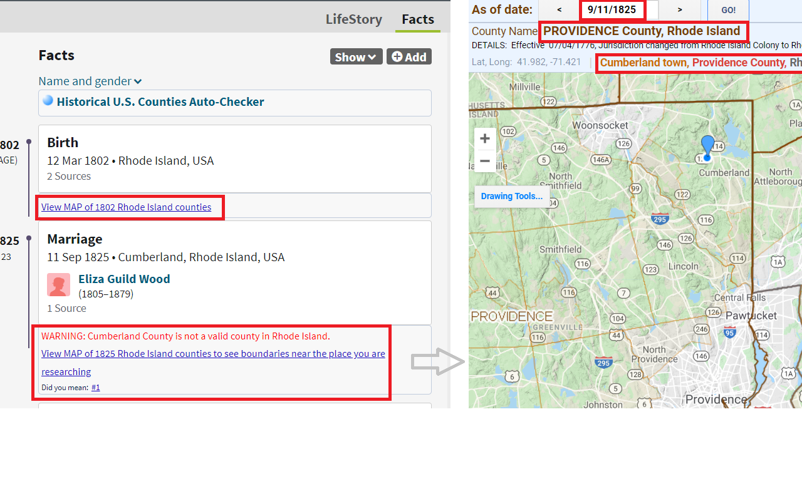Go to previous date with the < button
This screenshot has height=501, width=802.
[x=559, y=10]
